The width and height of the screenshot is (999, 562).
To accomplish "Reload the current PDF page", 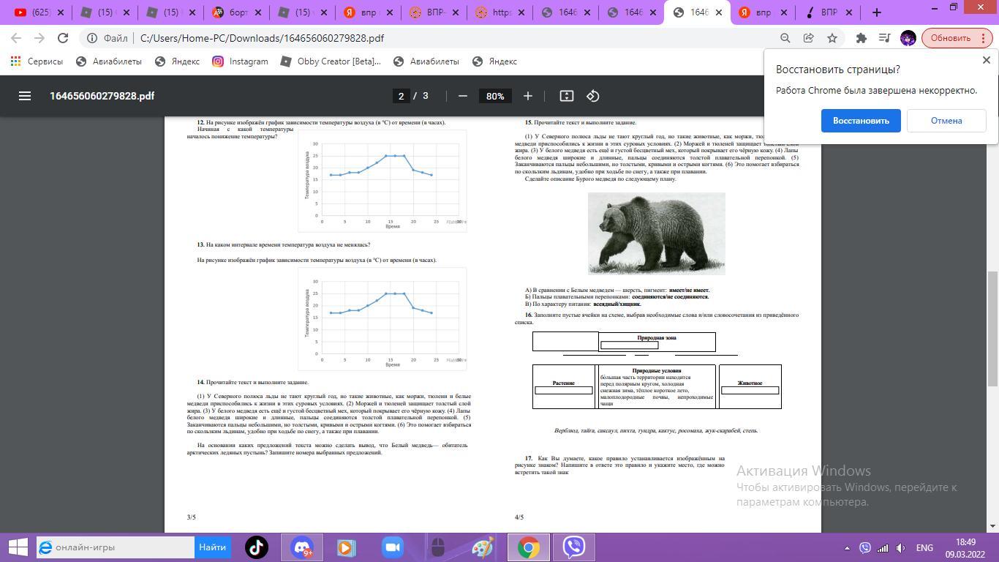I will point(63,38).
